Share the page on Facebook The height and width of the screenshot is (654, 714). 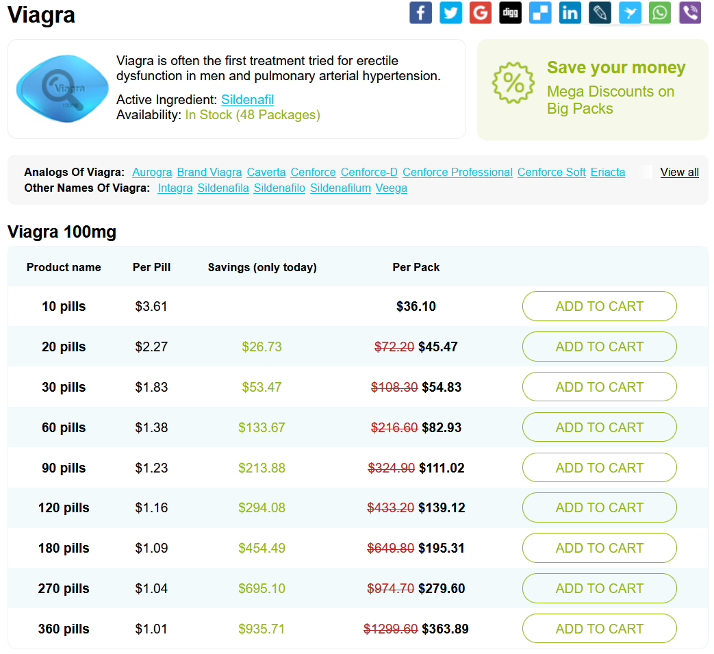pos(420,12)
